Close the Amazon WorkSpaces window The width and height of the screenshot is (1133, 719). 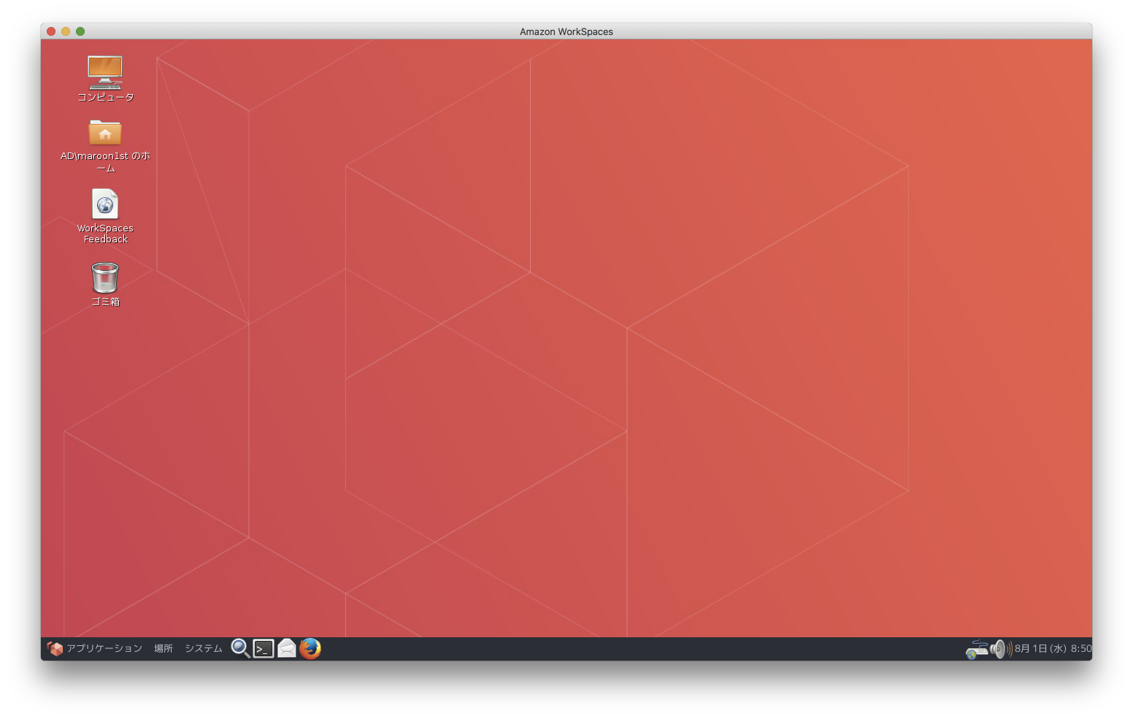(51, 31)
